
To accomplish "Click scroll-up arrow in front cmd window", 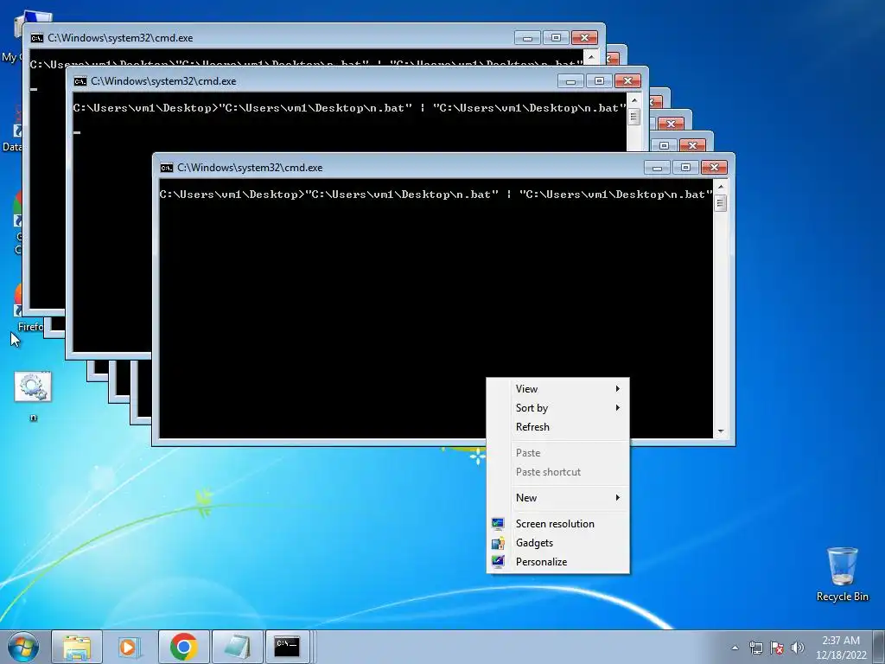I will 720,187.
